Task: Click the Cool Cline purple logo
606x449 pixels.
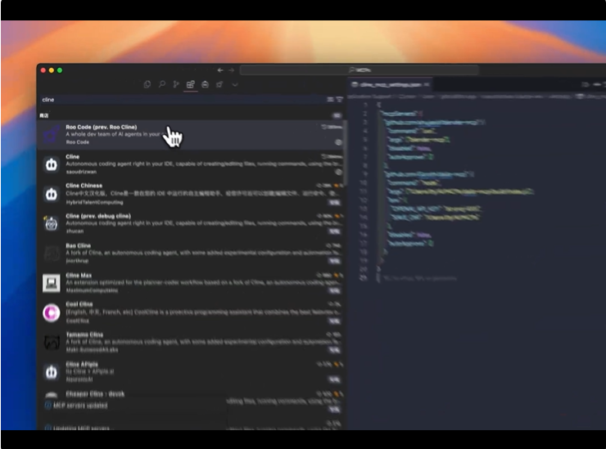Action: 52,312
